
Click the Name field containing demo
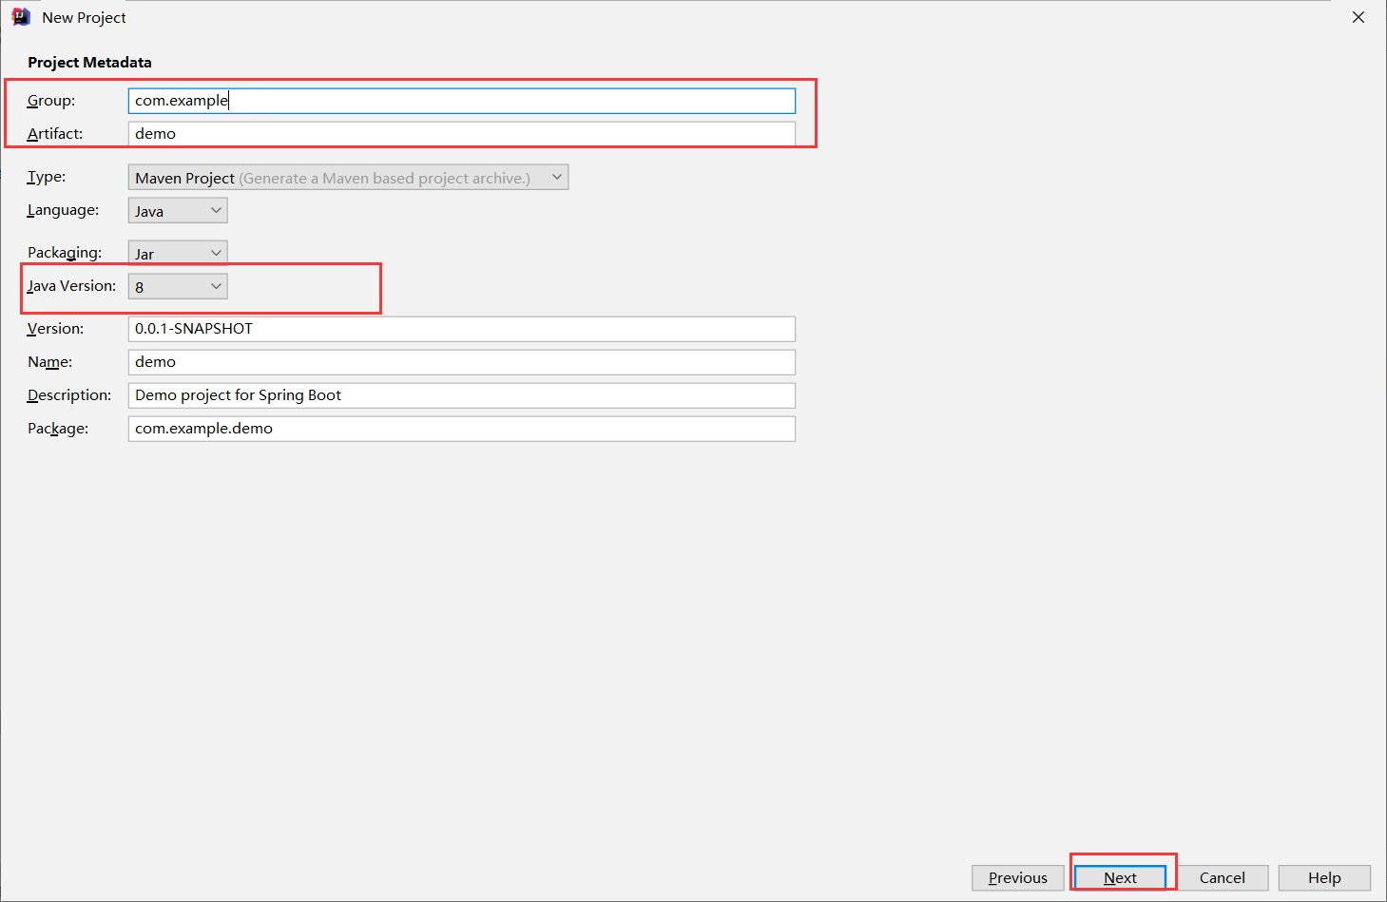point(462,362)
